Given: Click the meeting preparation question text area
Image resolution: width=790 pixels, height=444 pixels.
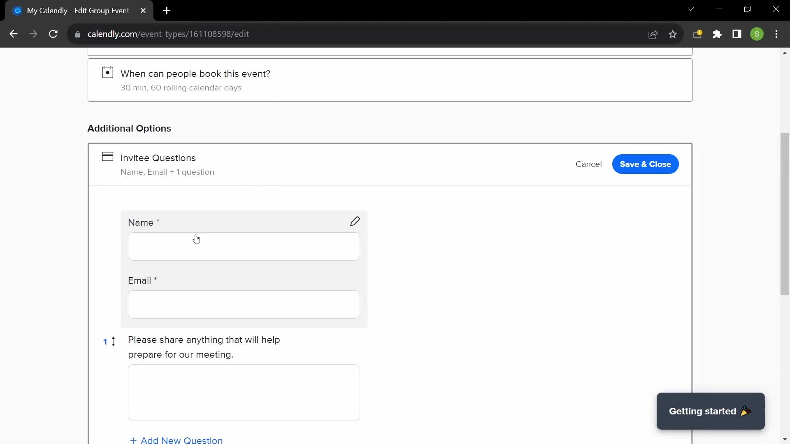Looking at the screenshot, I should tap(244, 392).
